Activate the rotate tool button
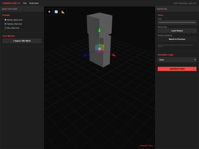 coord(56,12)
